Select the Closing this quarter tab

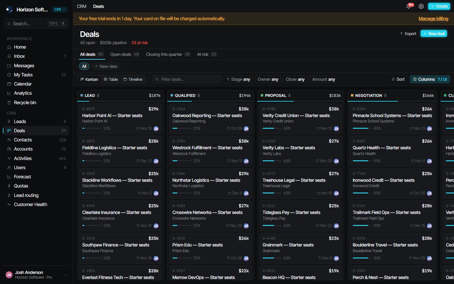coord(168,54)
